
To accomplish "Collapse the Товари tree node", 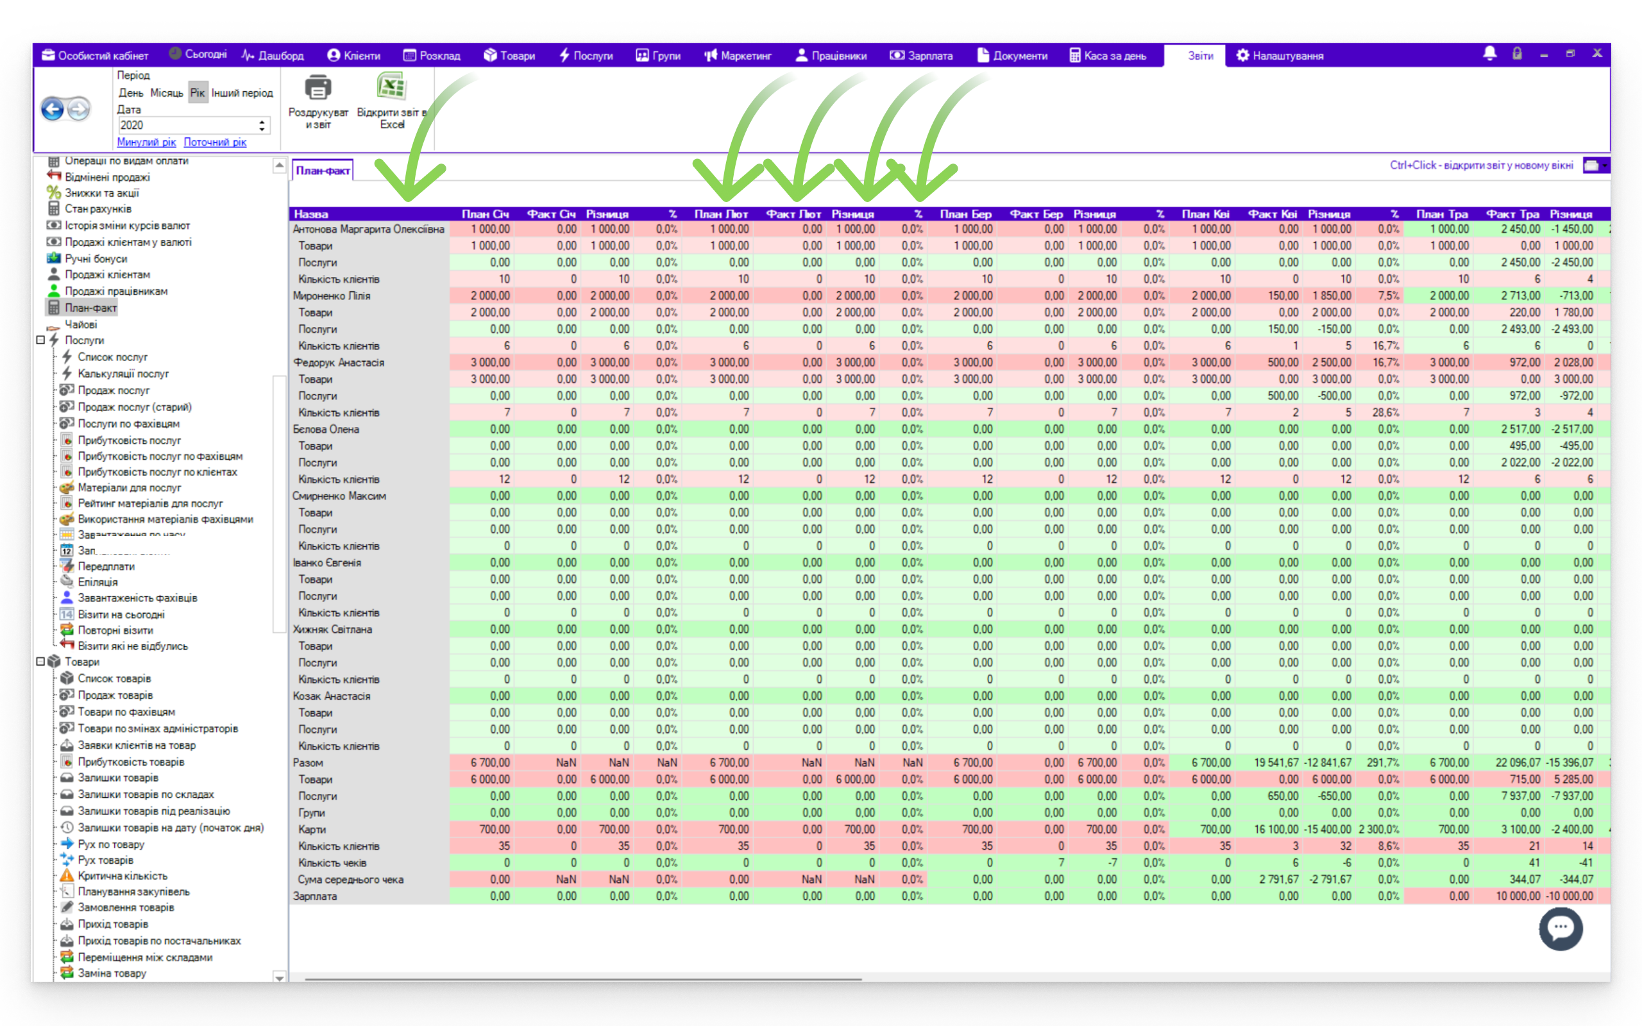I will [x=40, y=661].
